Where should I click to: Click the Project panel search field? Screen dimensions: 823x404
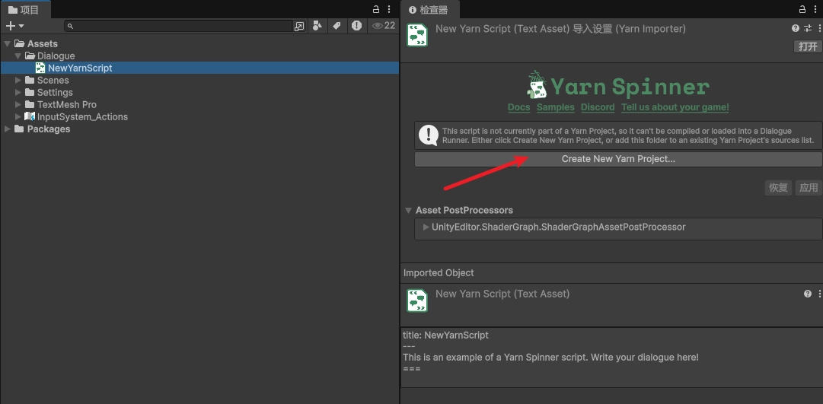tap(178, 26)
